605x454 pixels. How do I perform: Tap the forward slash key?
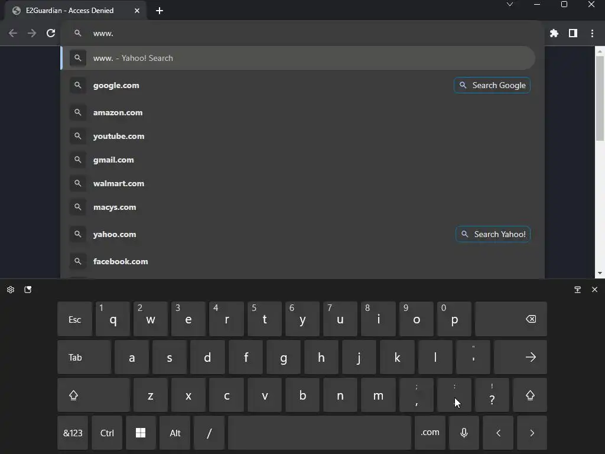pos(209,433)
